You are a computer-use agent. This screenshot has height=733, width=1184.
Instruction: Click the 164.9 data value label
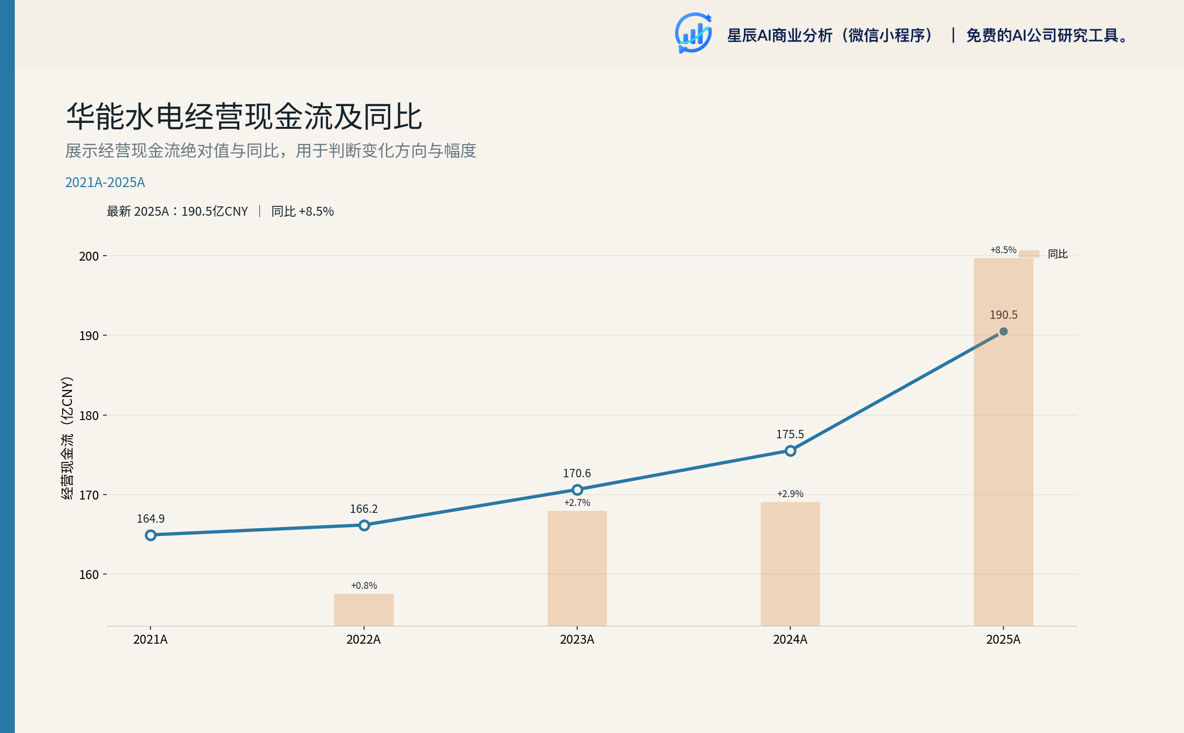[150, 519]
